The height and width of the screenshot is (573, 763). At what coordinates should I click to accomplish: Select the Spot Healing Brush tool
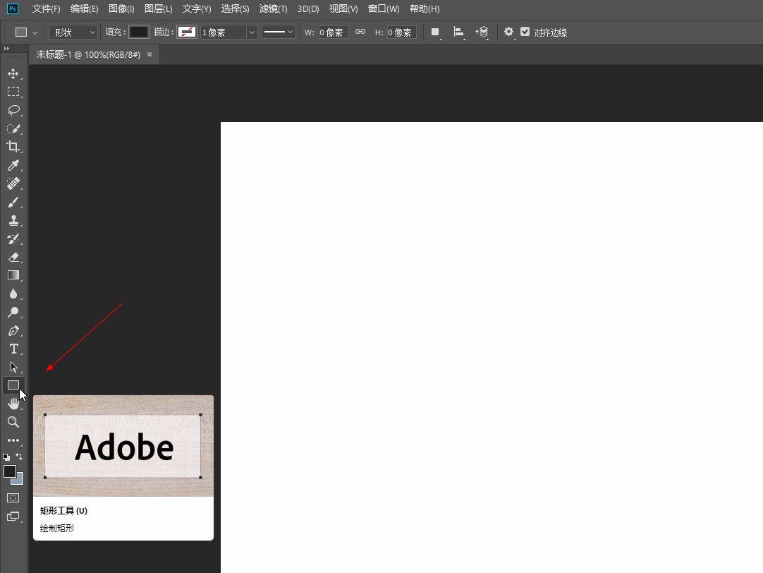(x=13, y=183)
